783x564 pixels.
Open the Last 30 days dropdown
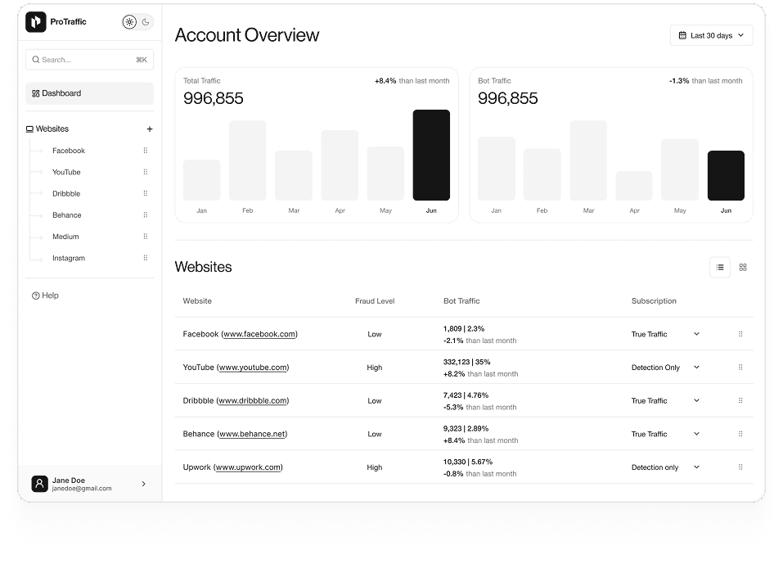coord(711,35)
